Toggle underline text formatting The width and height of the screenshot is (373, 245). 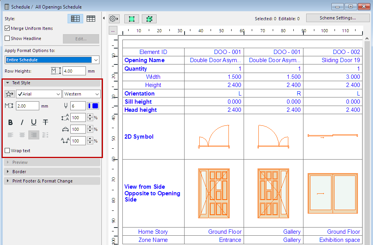(x=34, y=122)
